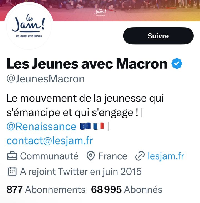
Task: Click the France location label
Action: click(x=113, y=156)
